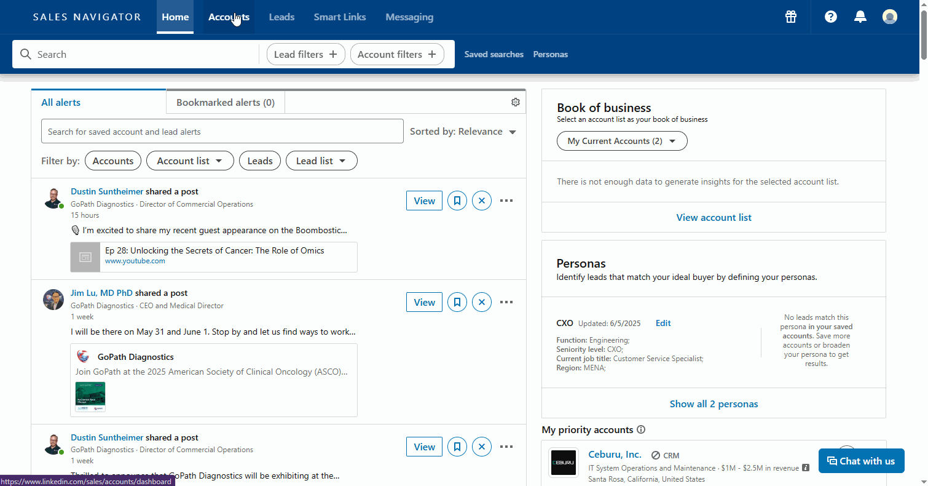
Task: Click Jim Lu's profile photo
Action: [53, 300]
